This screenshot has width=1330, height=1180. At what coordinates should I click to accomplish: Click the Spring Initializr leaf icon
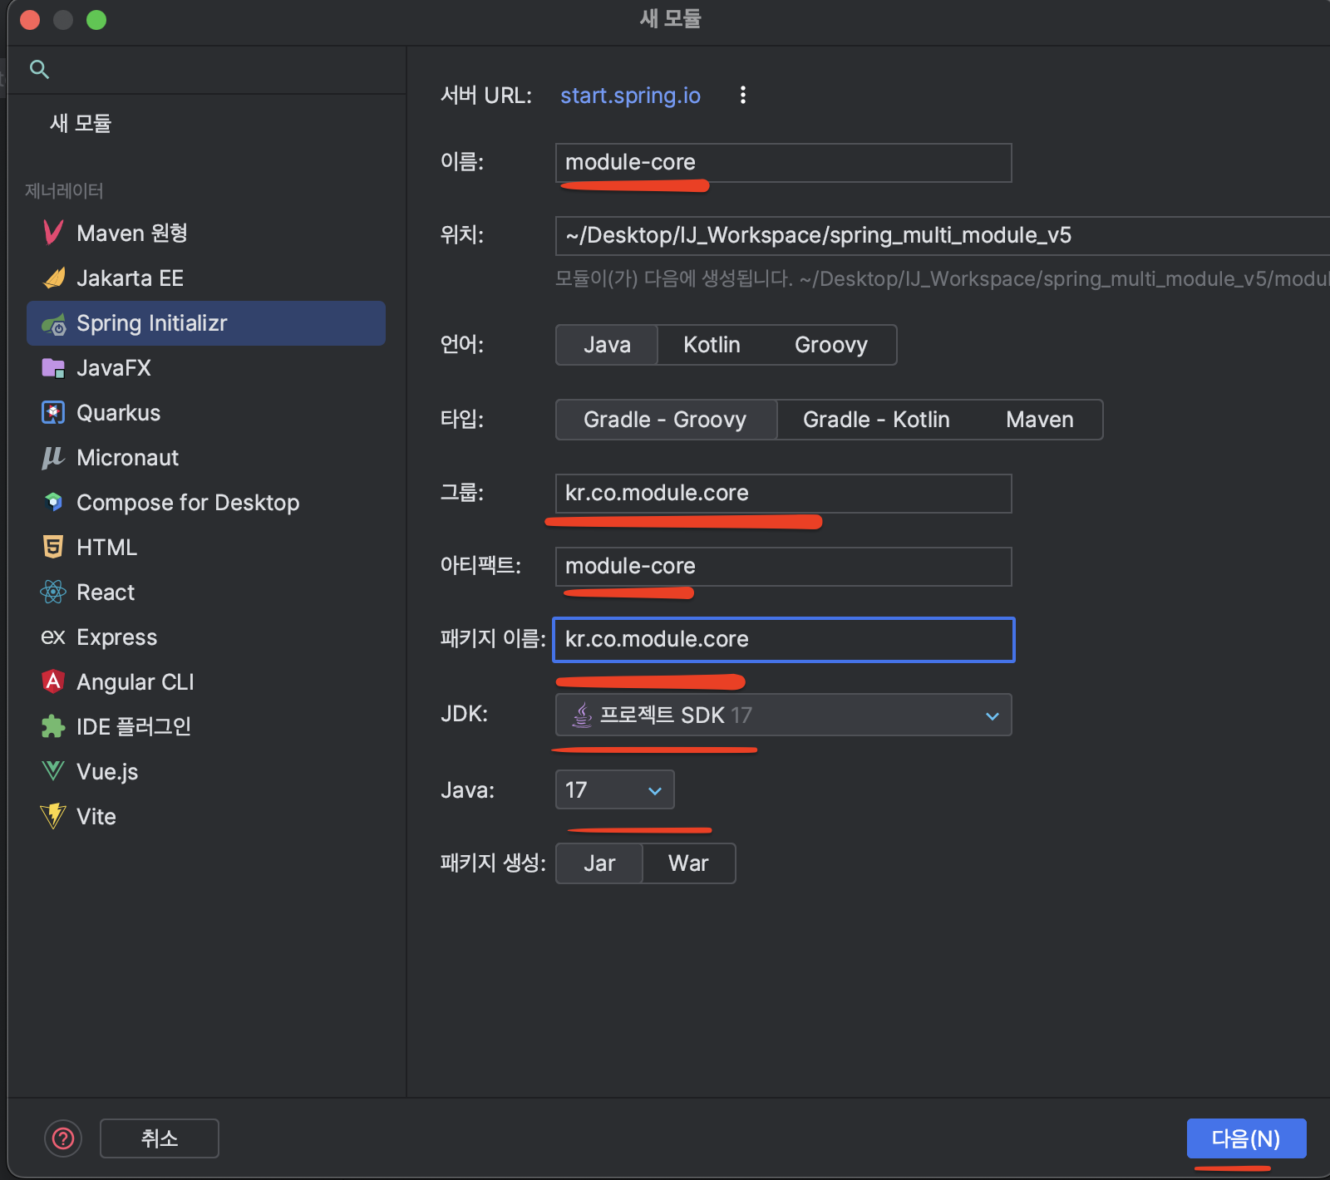(53, 324)
